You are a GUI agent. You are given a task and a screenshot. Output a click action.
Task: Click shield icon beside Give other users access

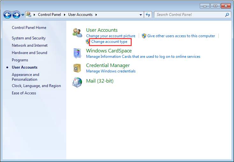pyautogui.click(x=144, y=36)
